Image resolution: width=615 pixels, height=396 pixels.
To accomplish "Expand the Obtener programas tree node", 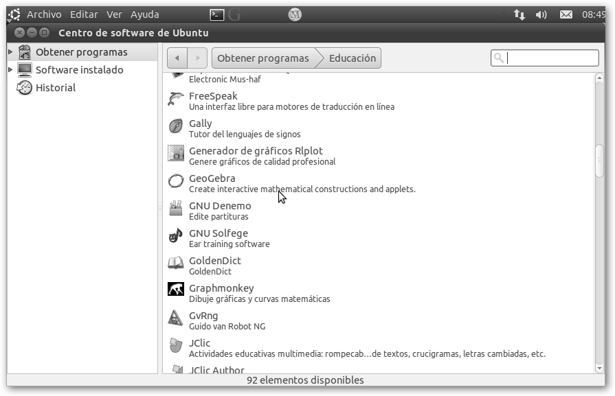I will point(10,52).
